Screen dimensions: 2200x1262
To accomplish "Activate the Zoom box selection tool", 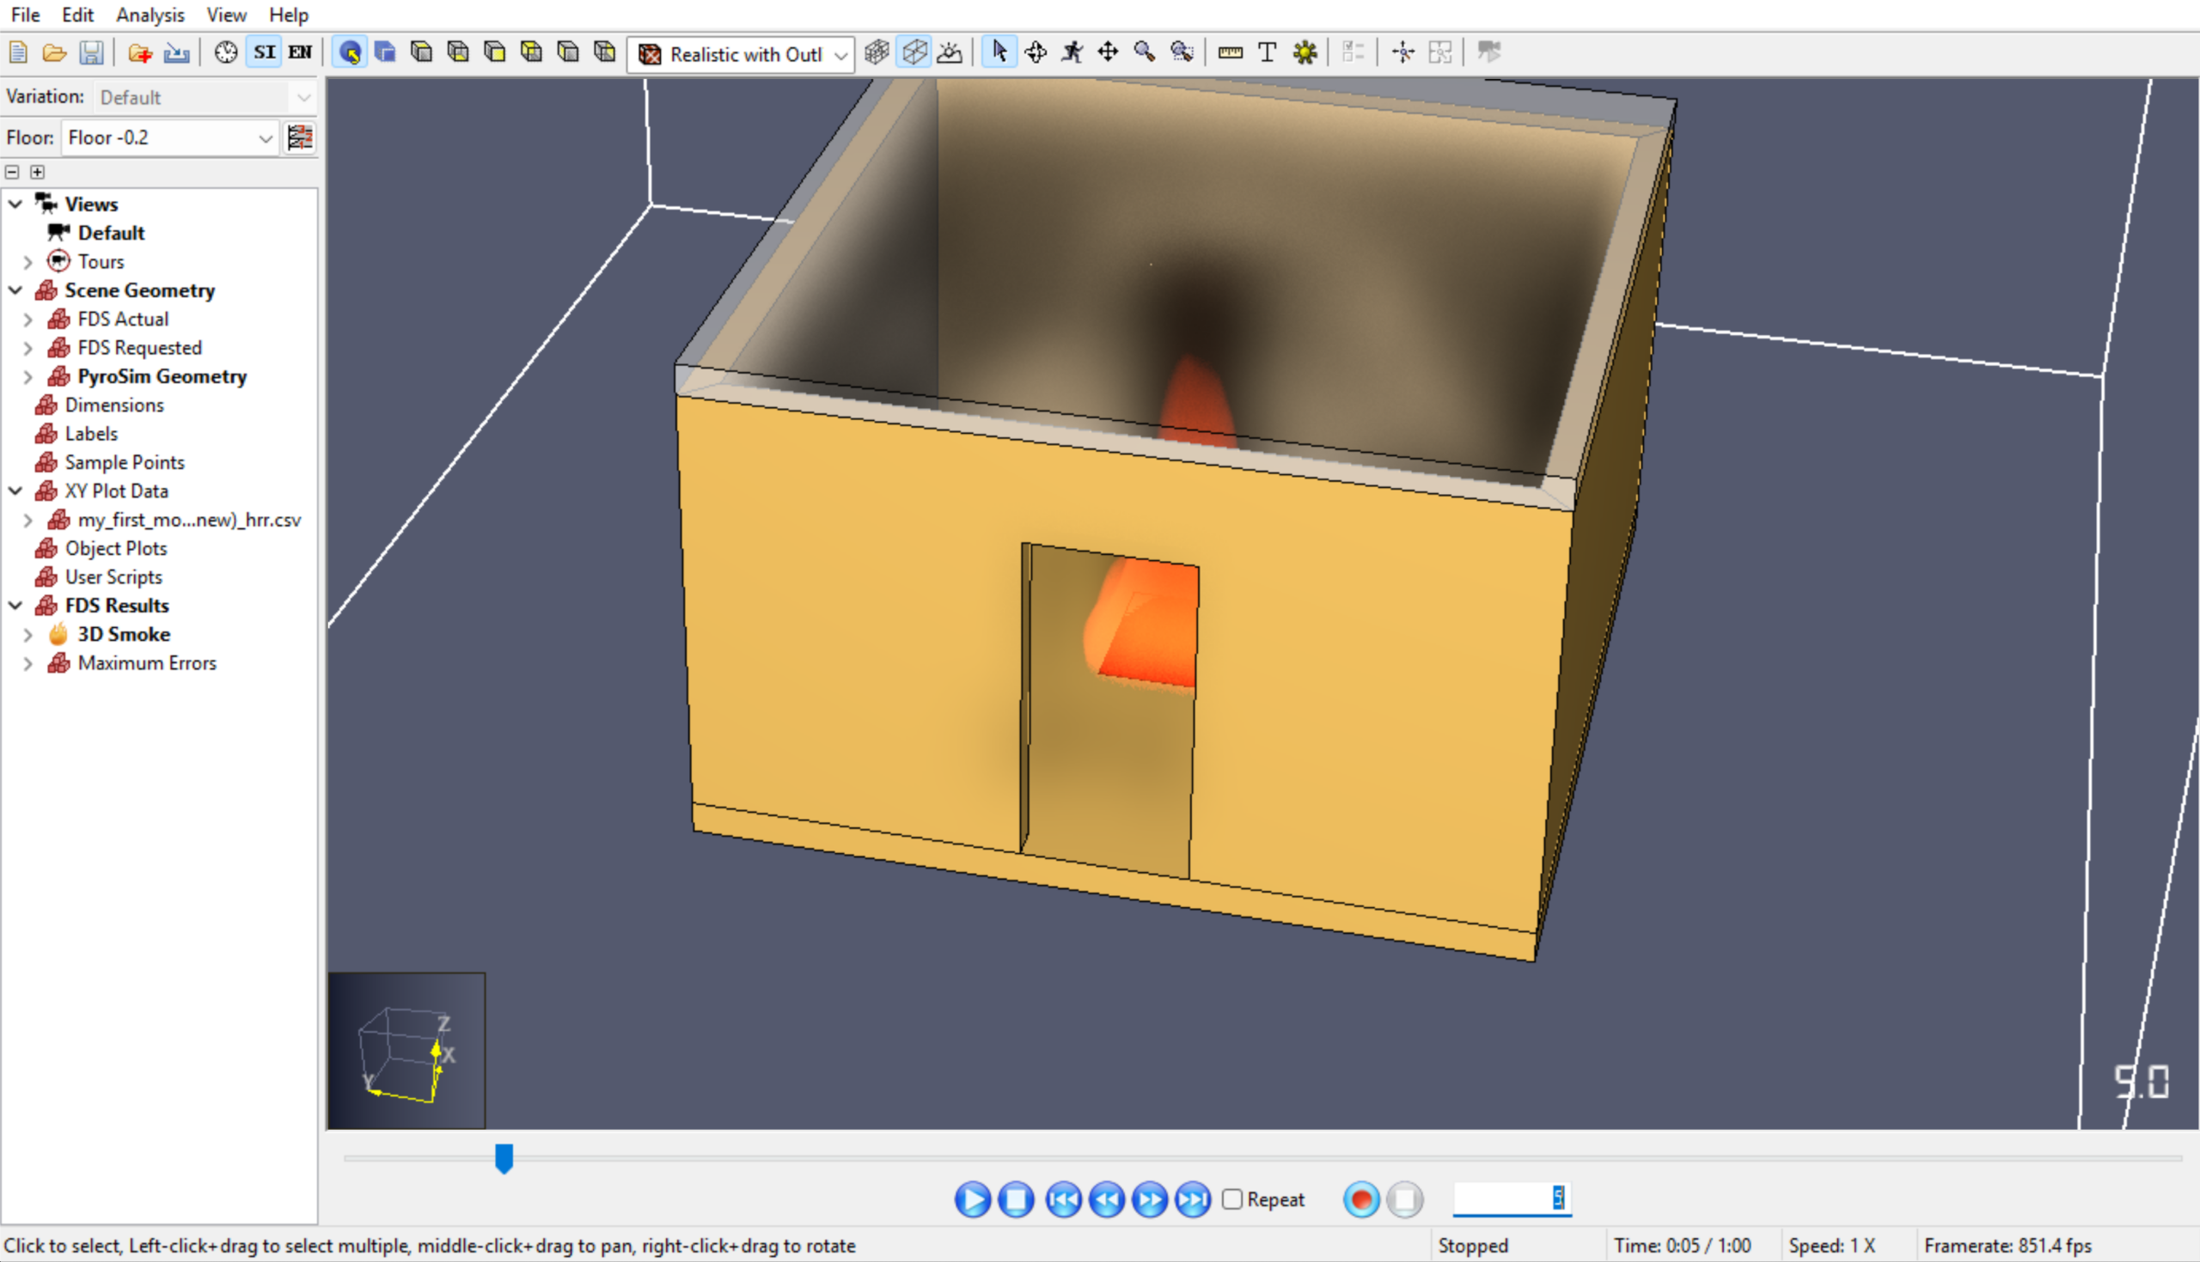I will click(x=1182, y=53).
